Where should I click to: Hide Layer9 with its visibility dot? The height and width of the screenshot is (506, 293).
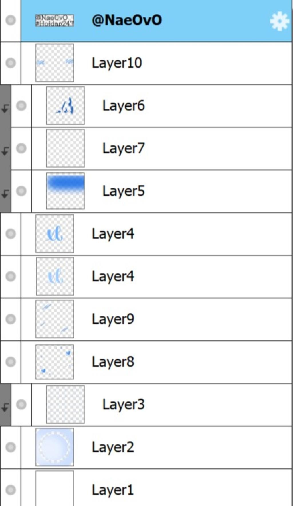11,319
